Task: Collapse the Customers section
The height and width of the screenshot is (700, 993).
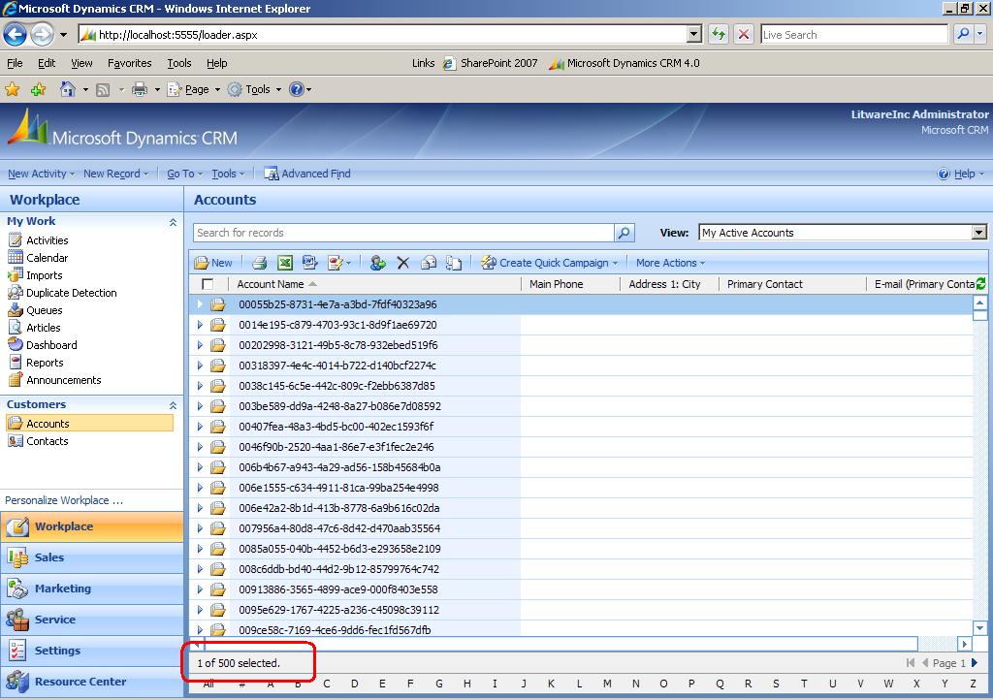Action: click(173, 405)
